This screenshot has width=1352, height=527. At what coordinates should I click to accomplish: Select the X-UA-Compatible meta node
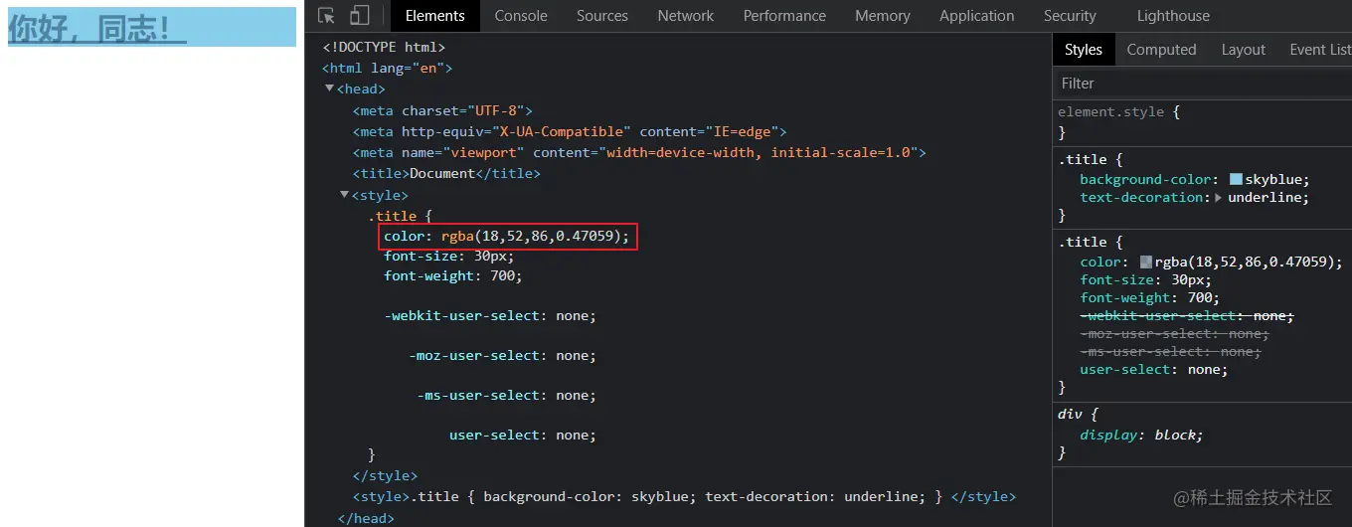570,131
